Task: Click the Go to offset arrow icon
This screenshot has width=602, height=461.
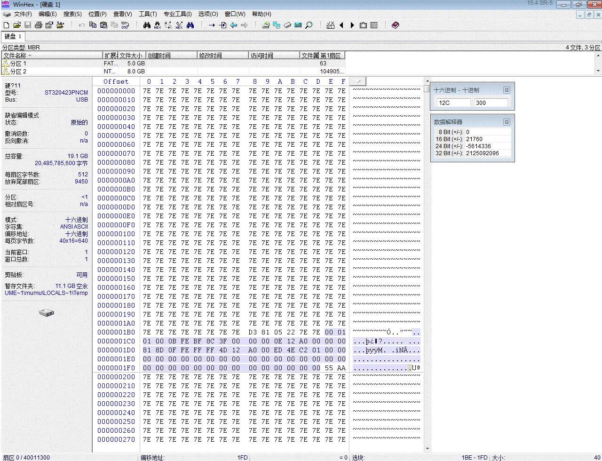Action: point(212,25)
